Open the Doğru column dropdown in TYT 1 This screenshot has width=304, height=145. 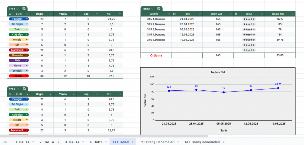click(50, 14)
